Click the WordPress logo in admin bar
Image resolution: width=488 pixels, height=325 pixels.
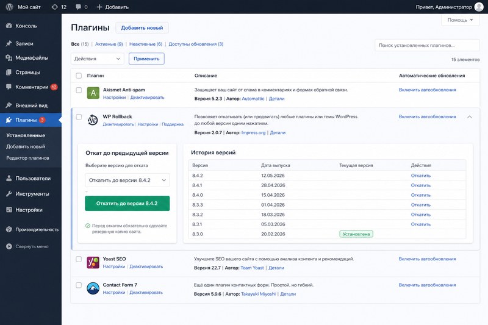[9, 7]
